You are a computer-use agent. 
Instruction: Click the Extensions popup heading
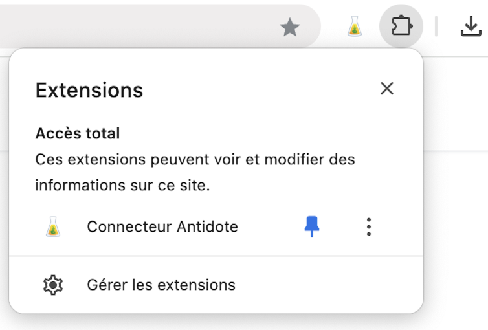tap(89, 90)
